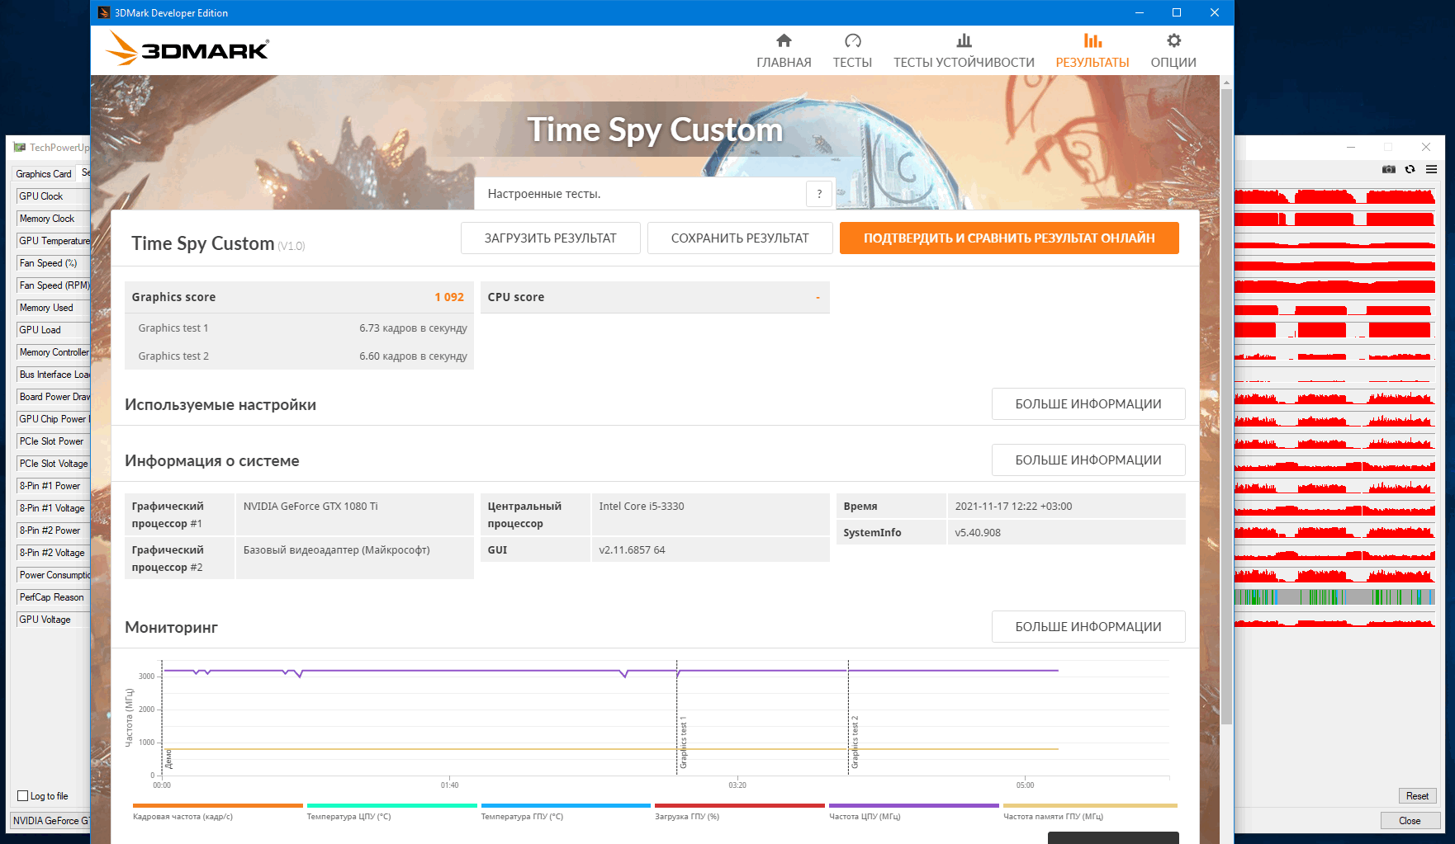This screenshot has width=1455, height=844.
Task: Click the question mark help button
Action: pyautogui.click(x=819, y=194)
